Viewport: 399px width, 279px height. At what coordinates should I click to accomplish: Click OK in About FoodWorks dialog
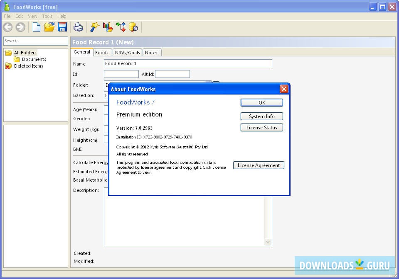tap(261, 102)
